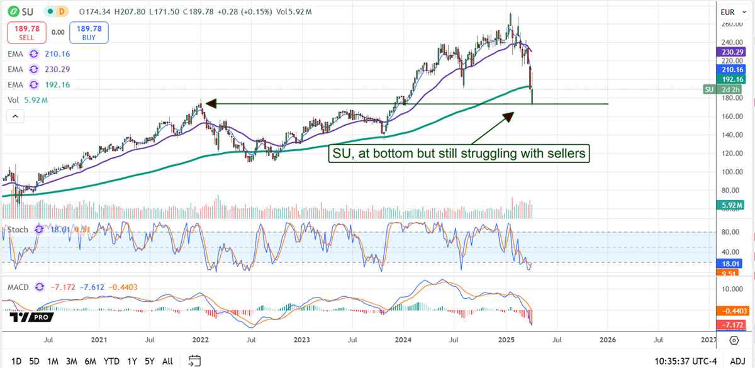Click the chart annotation text box
The width and height of the screenshot is (755, 368).
459,152
